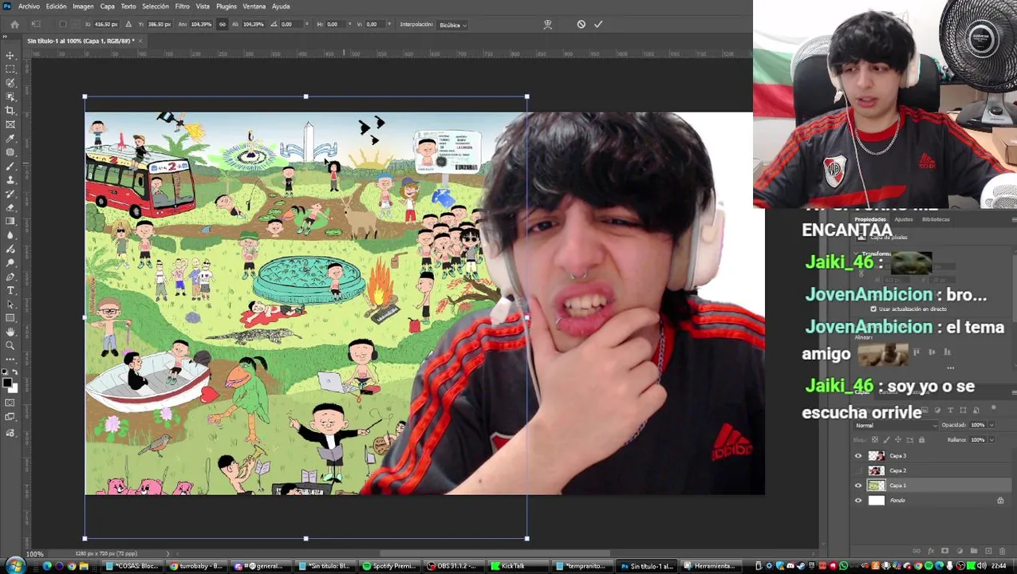Select the Brush tool
The image size is (1017, 574).
[10, 166]
